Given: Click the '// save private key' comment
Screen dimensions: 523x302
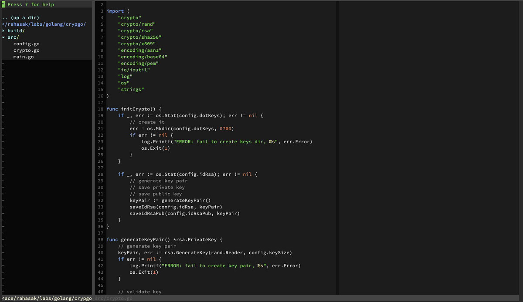Looking at the screenshot, I should (x=157, y=187).
